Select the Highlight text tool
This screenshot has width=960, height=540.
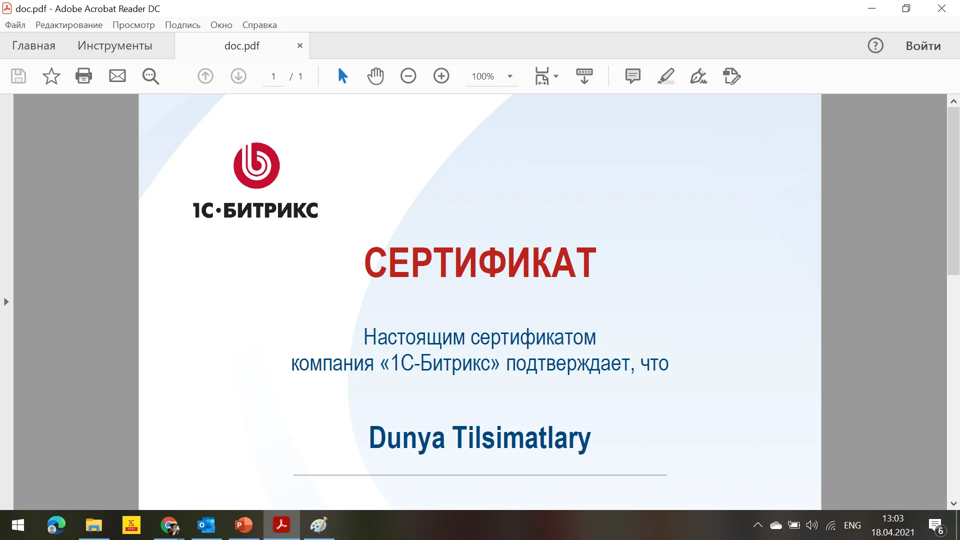(x=666, y=76)
